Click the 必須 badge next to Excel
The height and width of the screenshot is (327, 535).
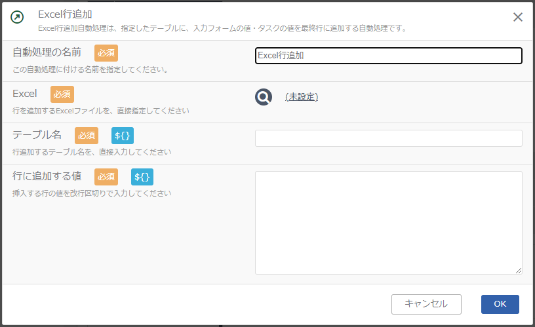coord(62,94)
